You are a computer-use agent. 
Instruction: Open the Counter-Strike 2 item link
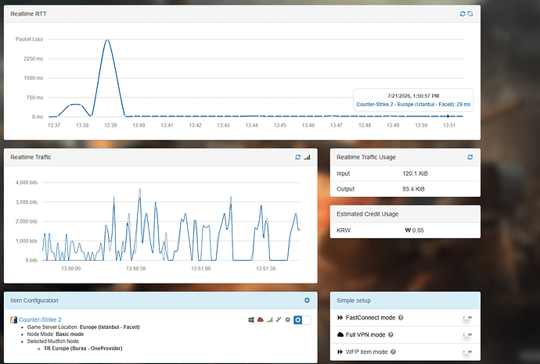tap(40, 319)
